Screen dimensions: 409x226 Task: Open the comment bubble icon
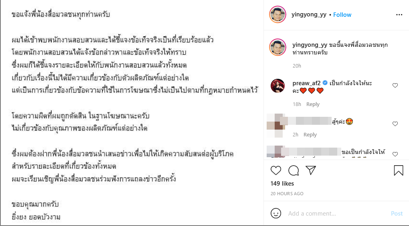click(x=294, y=171)
